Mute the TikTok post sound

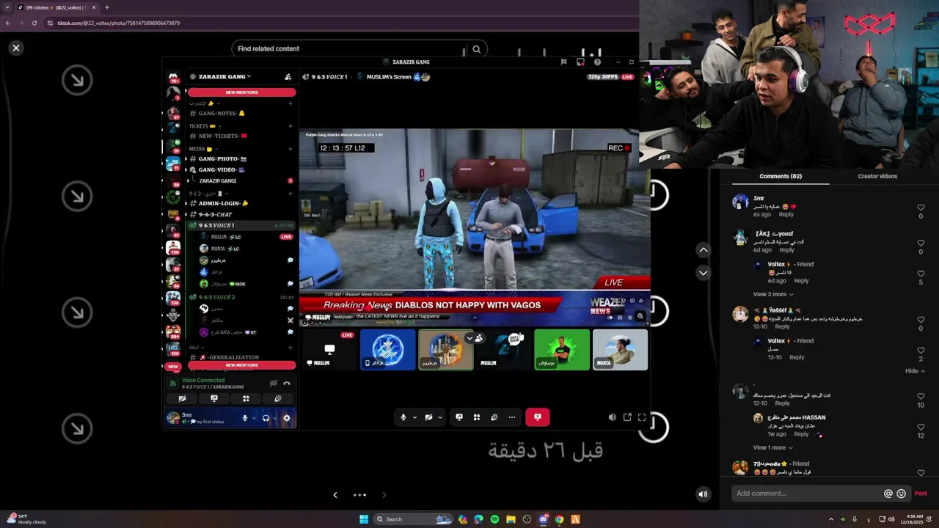pos(703,494)
